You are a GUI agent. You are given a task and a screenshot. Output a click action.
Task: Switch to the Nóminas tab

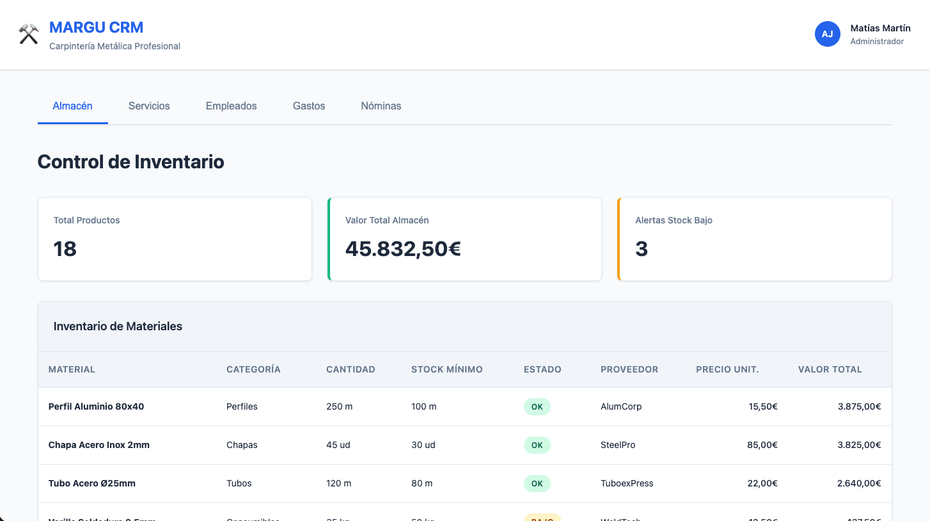pos(381,106)
